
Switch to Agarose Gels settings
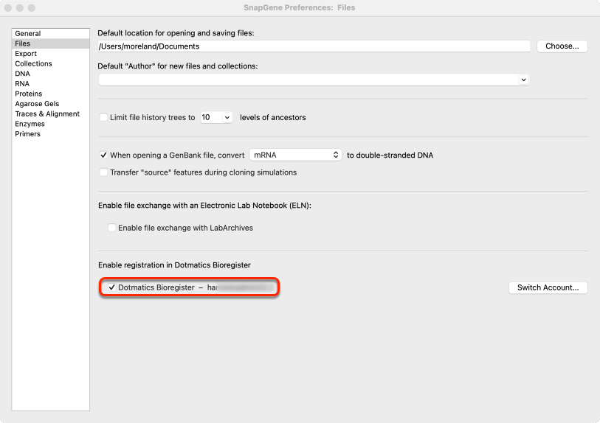coord(37,104)
